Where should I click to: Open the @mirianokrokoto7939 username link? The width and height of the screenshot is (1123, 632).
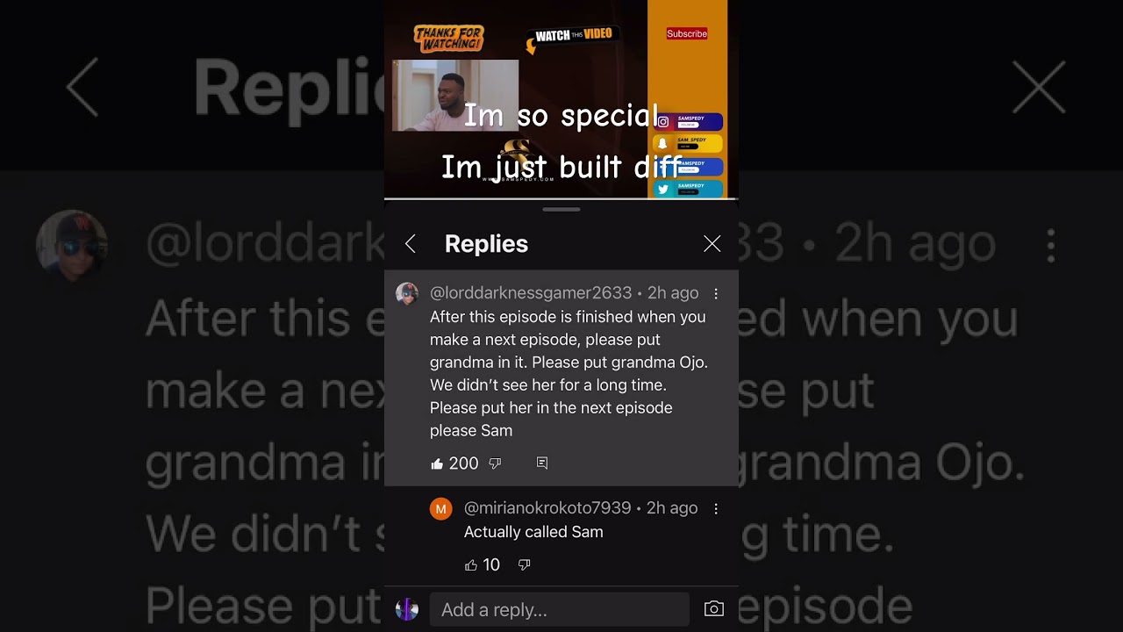click(547, 508)
